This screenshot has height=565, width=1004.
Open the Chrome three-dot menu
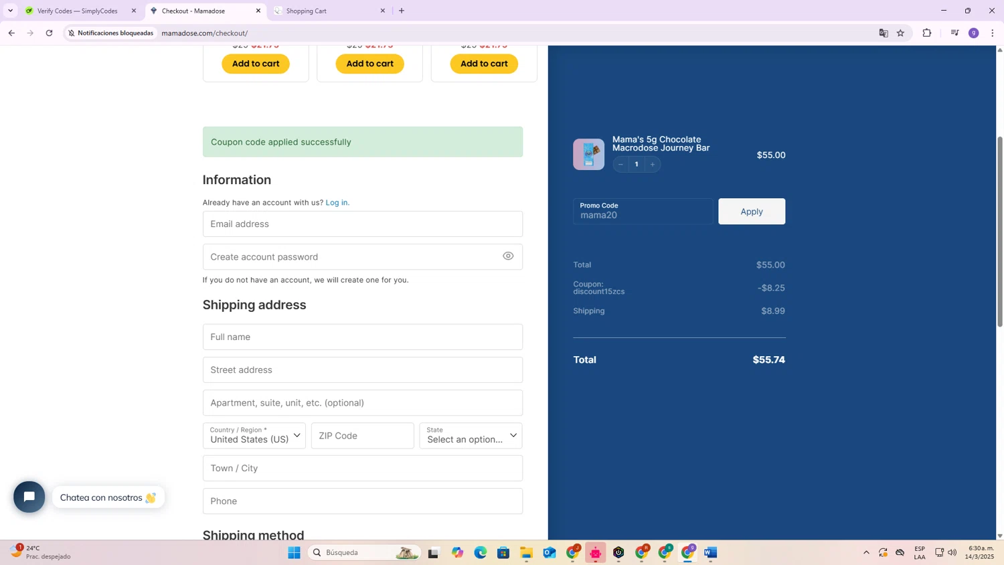pyautogui.click(x=993, y=33)
